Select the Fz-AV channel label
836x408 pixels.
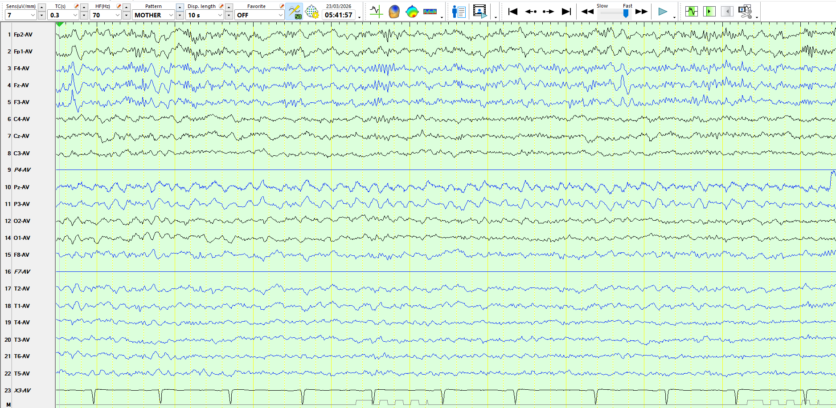click(x=21, y=85)
